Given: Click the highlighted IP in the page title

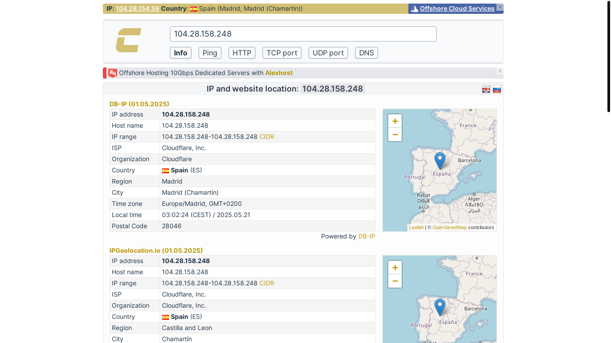Looking at the screenshot, I should pos(333,89).
